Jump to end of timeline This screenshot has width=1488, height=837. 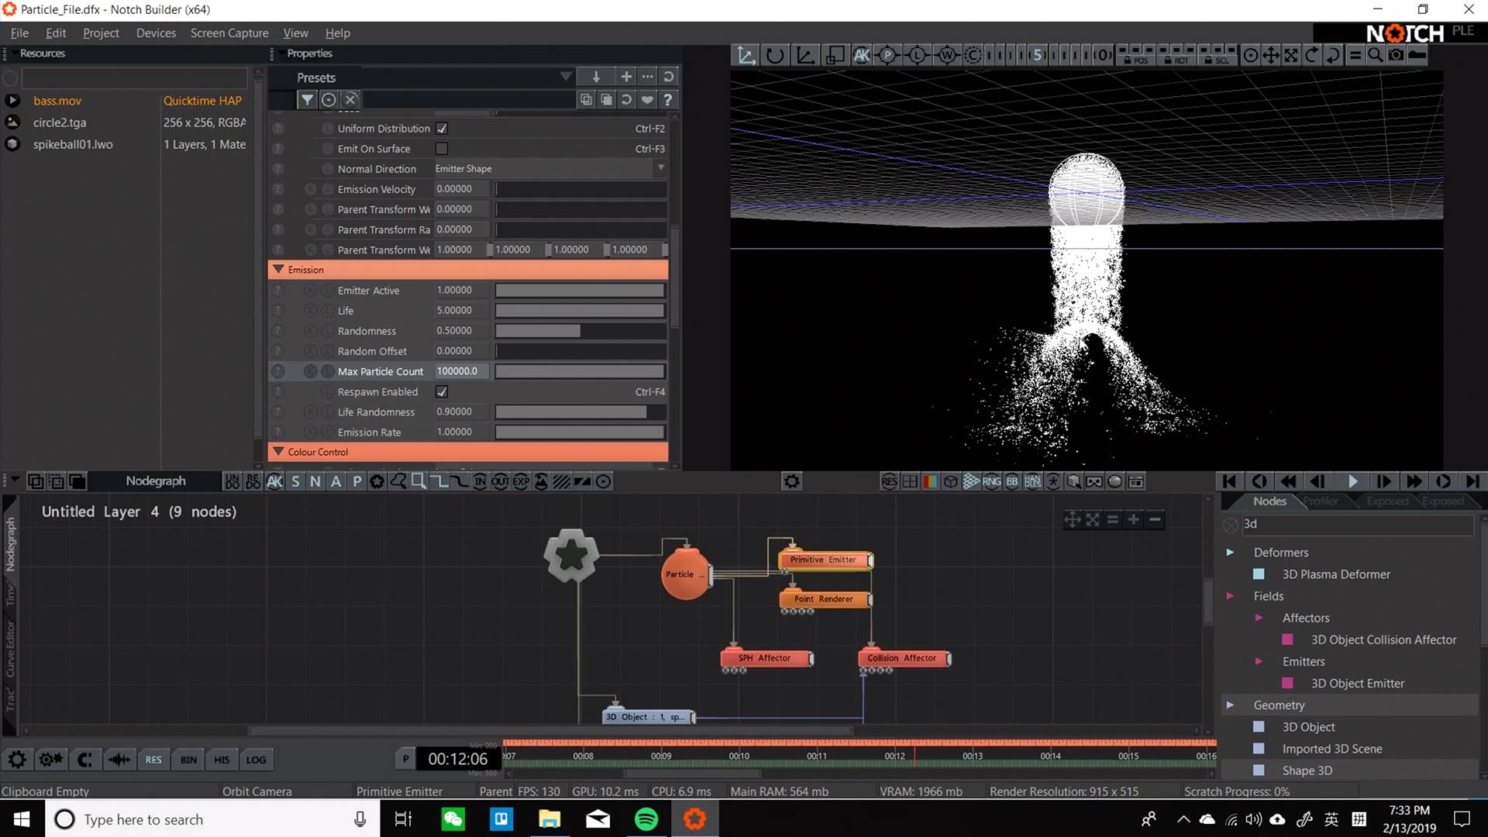(x=1472, y=481)
